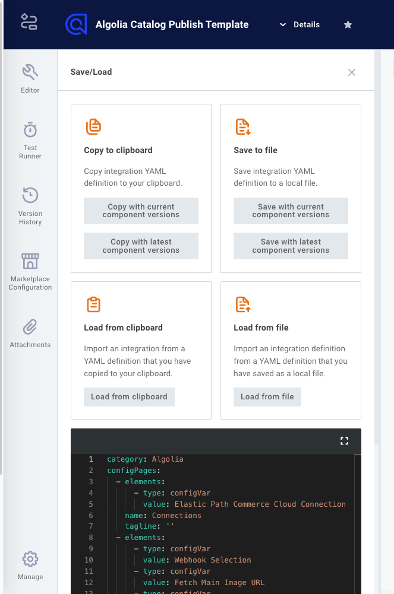Image resolution: width=394 pixels, height=594 pixels.
Task: Expand the Details dropdown chevron
Action: point(283,24)
